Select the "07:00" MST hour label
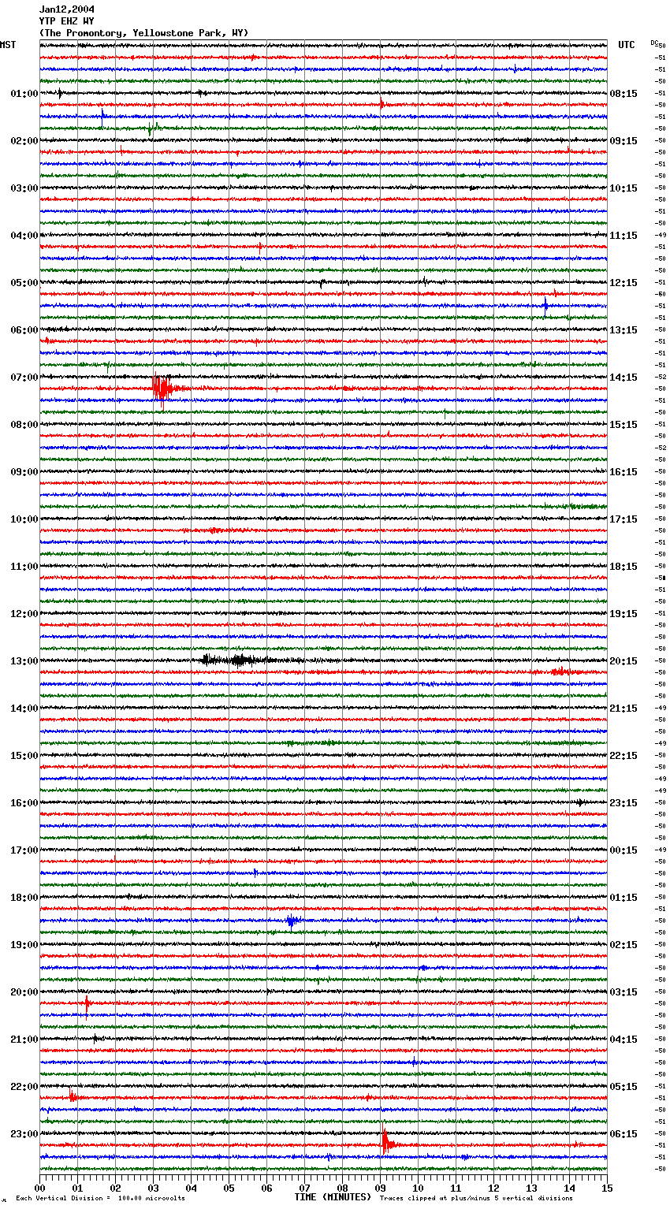Image resolution: width=670 pixels, height=1209 pixels. click(x=24, y=378)
